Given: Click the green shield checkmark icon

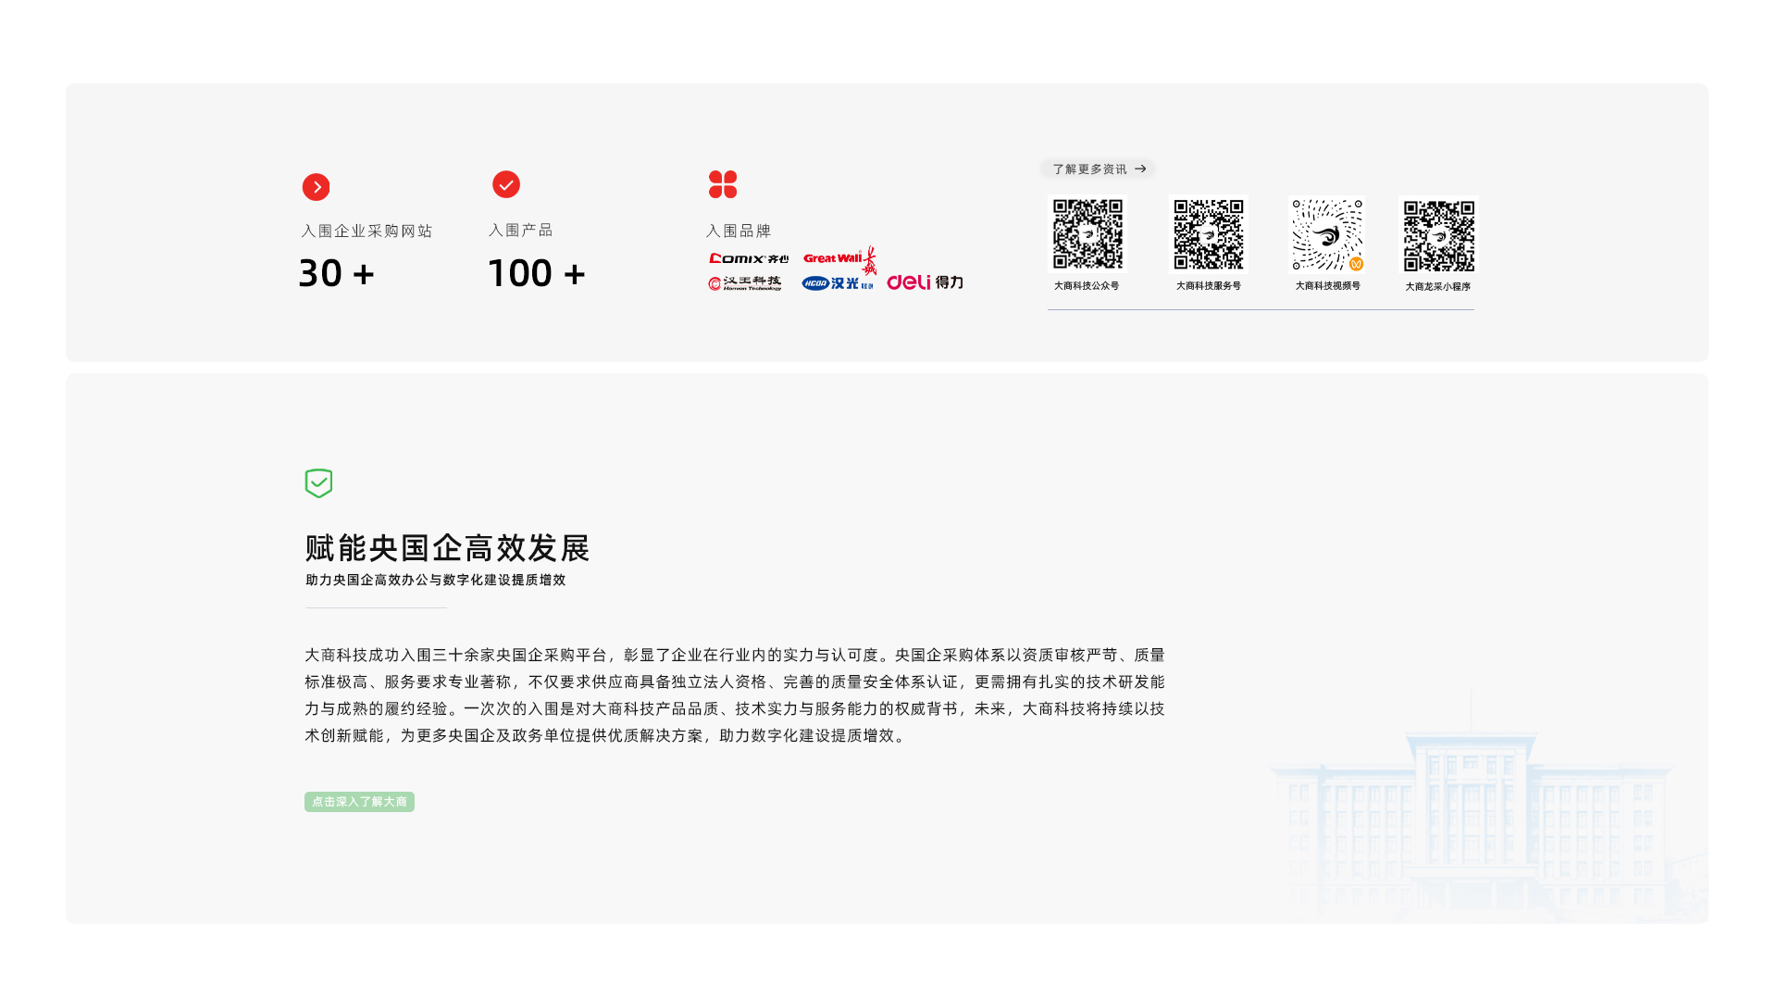Looking at the screenshot, I should [318, 482].
